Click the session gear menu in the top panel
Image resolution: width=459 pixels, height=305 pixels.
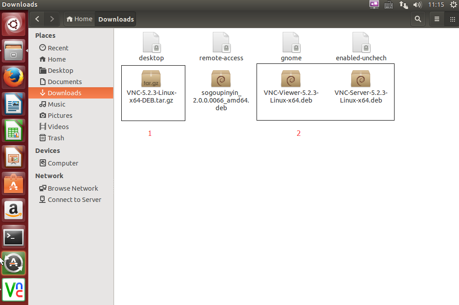tap(453, 5)
